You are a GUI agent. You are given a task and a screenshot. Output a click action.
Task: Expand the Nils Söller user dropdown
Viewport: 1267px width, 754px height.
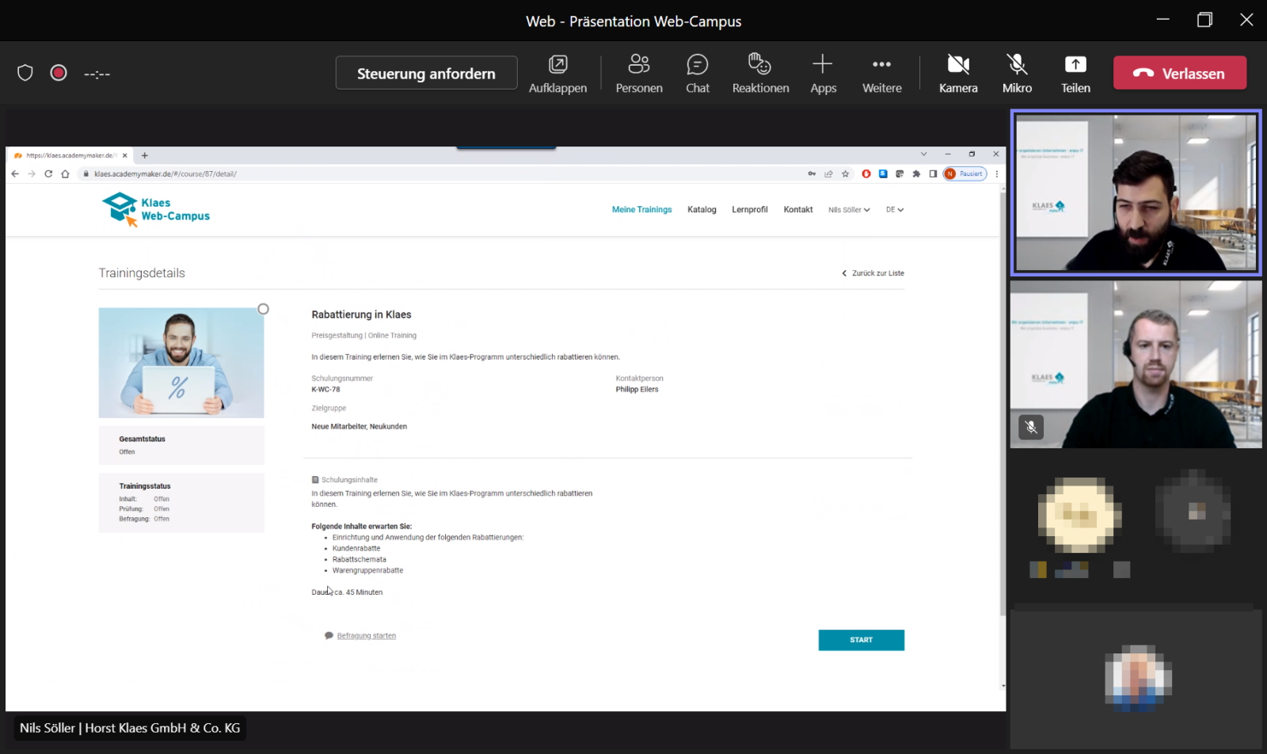coord(849,210)
